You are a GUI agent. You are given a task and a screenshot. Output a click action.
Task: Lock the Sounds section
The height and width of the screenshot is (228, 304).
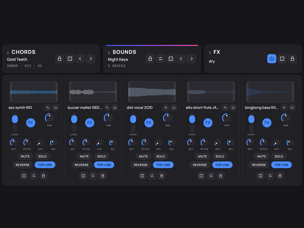point(150,59)
